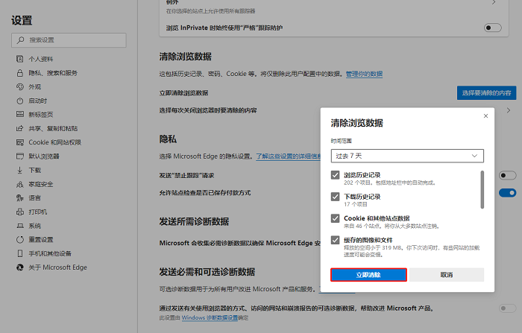The width and height of the screenshot is (522, 333).
Task: Open 外观 appearance settings icon
Action: 19,87
